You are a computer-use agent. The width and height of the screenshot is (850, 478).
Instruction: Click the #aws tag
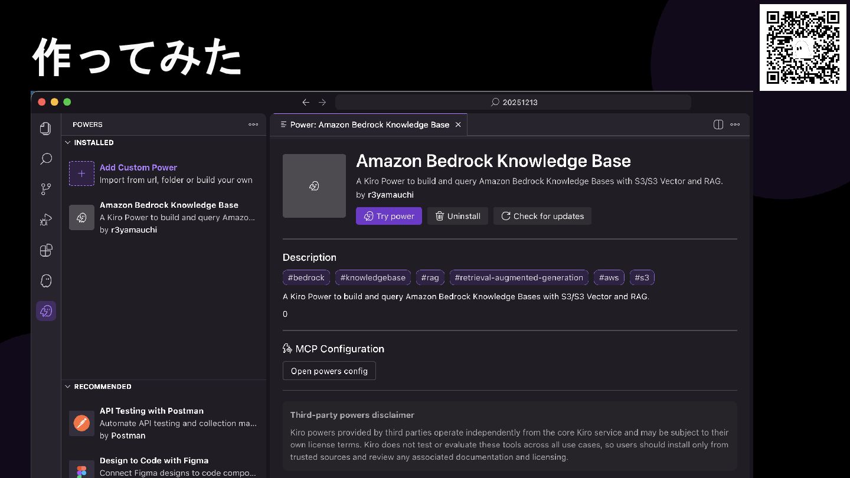tap(609, 277)
